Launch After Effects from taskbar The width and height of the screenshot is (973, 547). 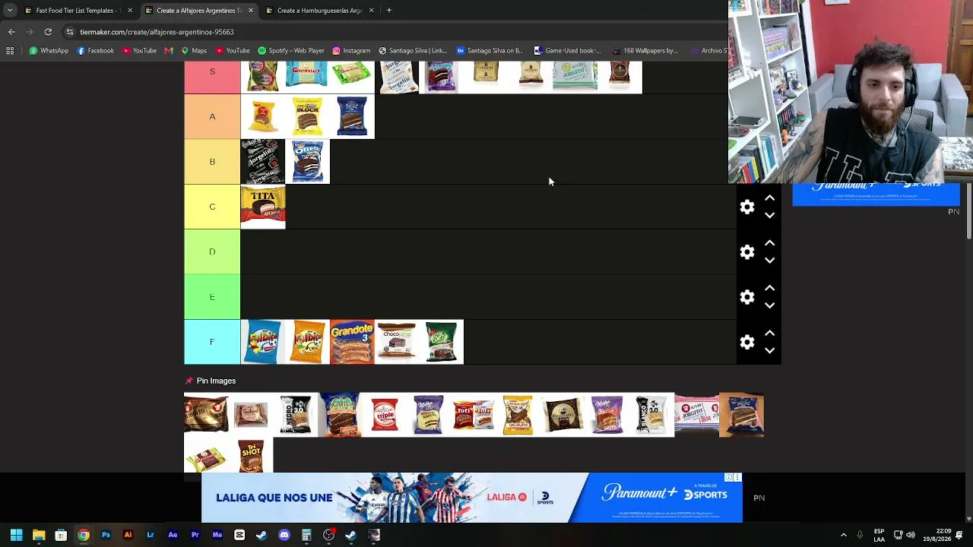tap(173, 536)
